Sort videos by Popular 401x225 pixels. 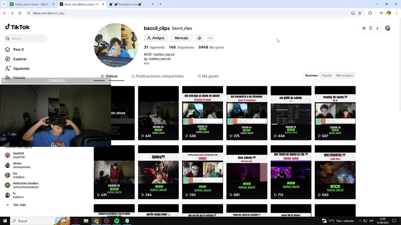[327, 76]
